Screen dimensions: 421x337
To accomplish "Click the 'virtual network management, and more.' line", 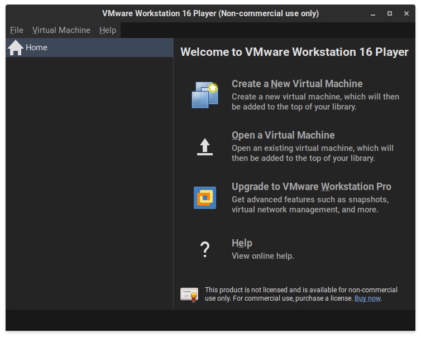I will click(x=305, y=210).
